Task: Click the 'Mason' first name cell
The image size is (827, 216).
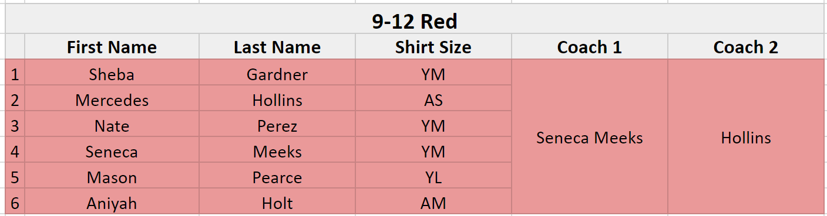Action: point(112,177)
